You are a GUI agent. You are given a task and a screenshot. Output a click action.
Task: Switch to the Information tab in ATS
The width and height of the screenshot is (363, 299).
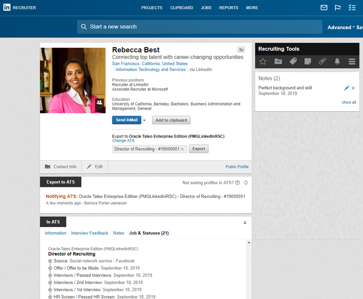56,233
